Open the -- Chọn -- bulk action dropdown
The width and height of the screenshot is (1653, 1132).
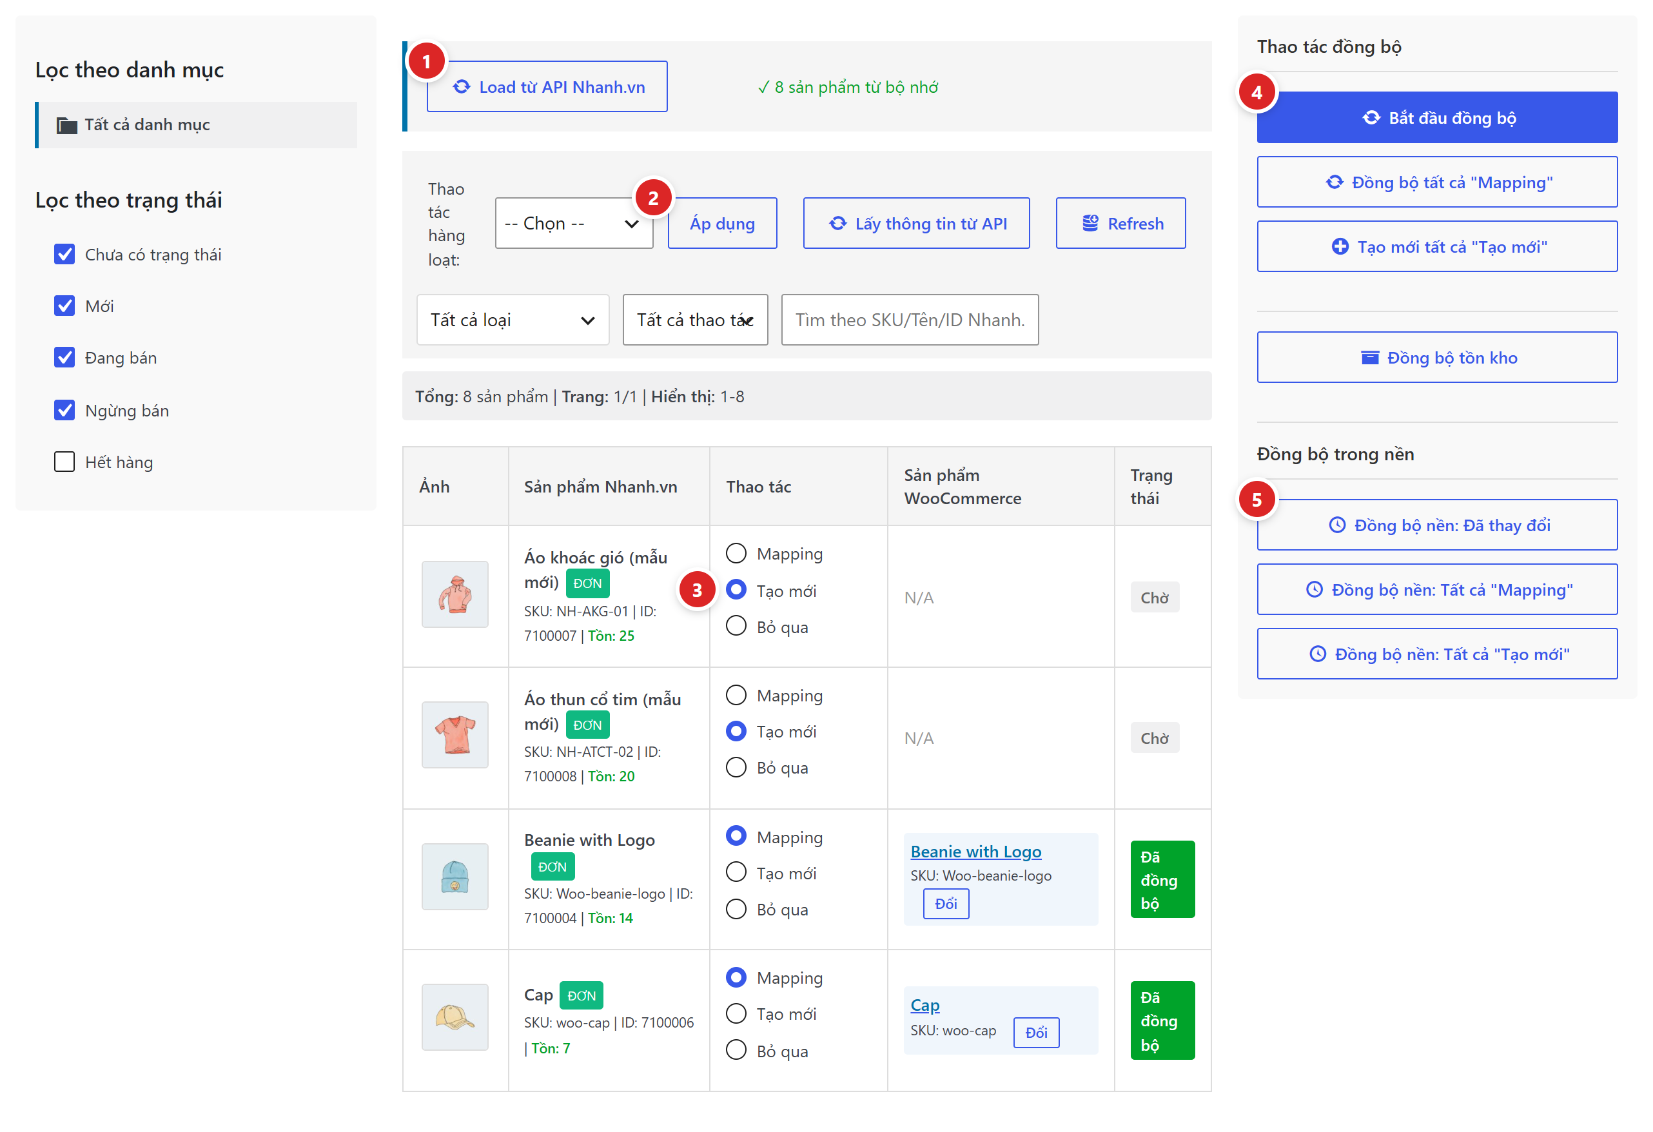573,223
